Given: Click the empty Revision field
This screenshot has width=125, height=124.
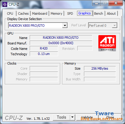Looking at the screenshot, I should [x=85, y=48].
